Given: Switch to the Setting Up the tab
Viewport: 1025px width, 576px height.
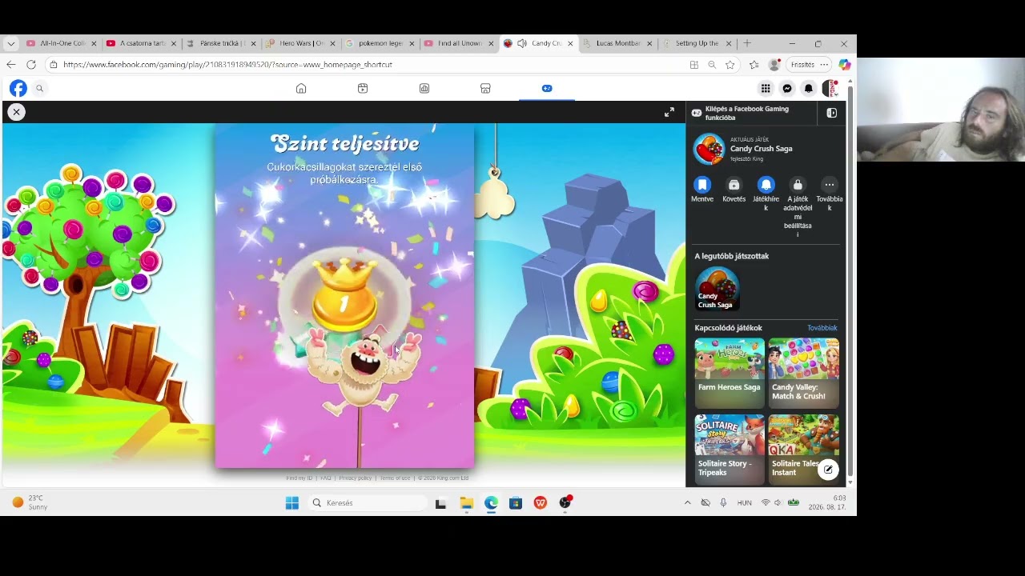Looking at the screenshot, I should [x=697, y=43].
